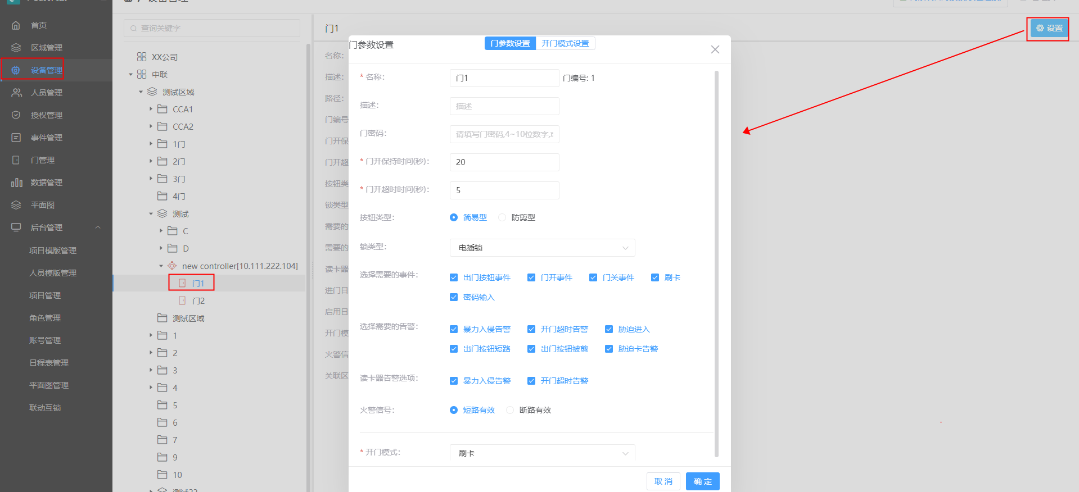Toggle the 胁迫卡告警 alarm checkbox
Image resolution: width=1079 pixels, height=492 pixels.
pos(609,349)
